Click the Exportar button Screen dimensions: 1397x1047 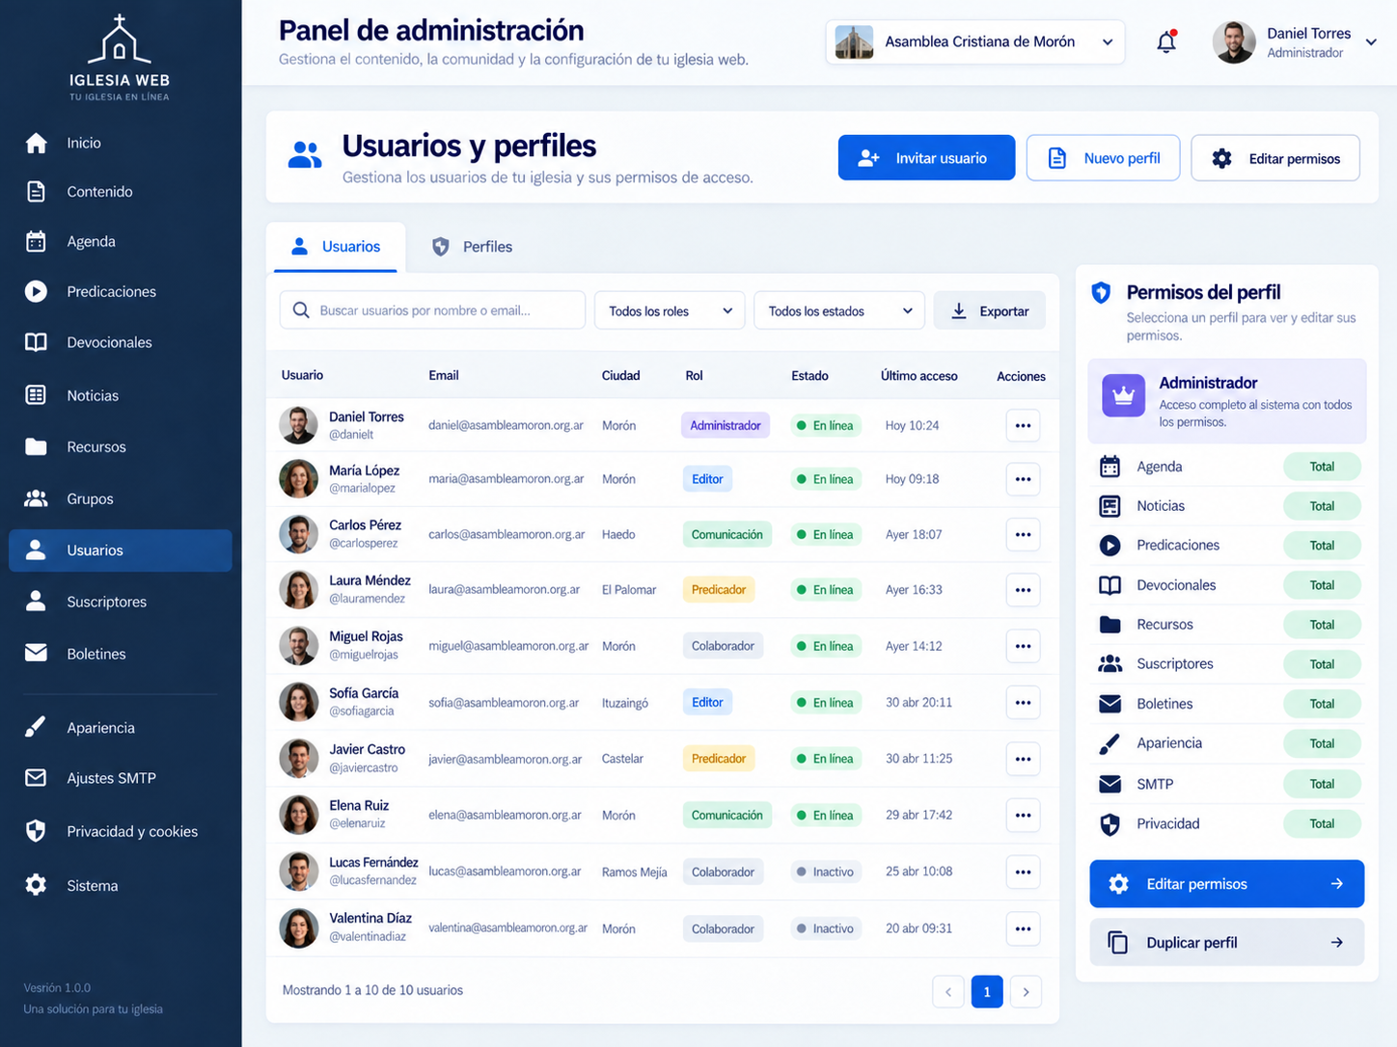(989, 310)
